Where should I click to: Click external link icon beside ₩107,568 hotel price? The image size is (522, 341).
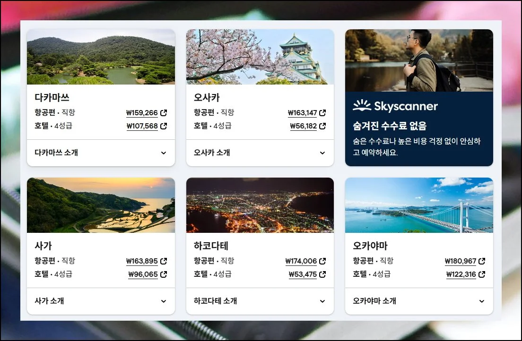point(164,126)
